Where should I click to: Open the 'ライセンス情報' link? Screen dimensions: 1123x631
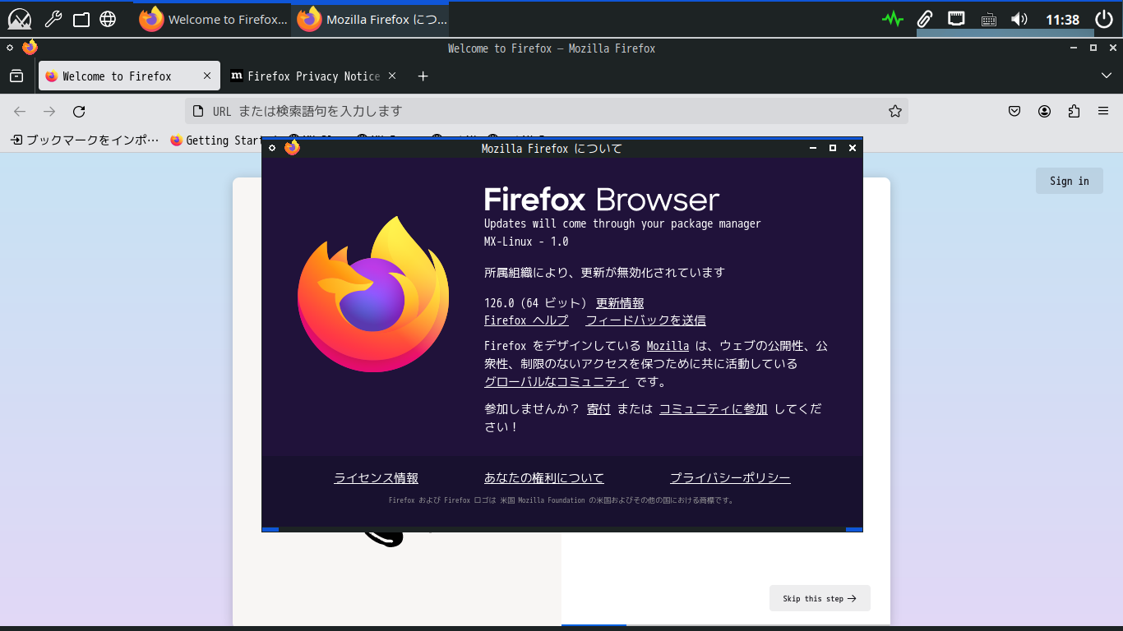(x=376, y=478)
